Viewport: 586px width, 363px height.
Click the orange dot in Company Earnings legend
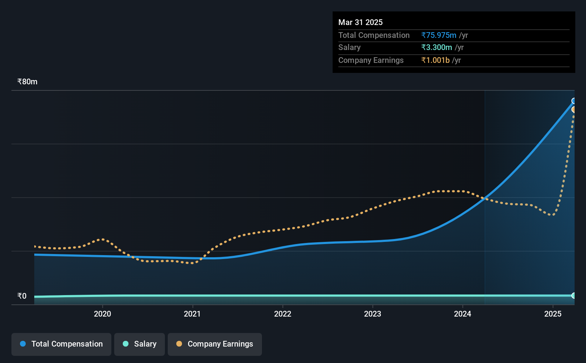pos(179,344)
